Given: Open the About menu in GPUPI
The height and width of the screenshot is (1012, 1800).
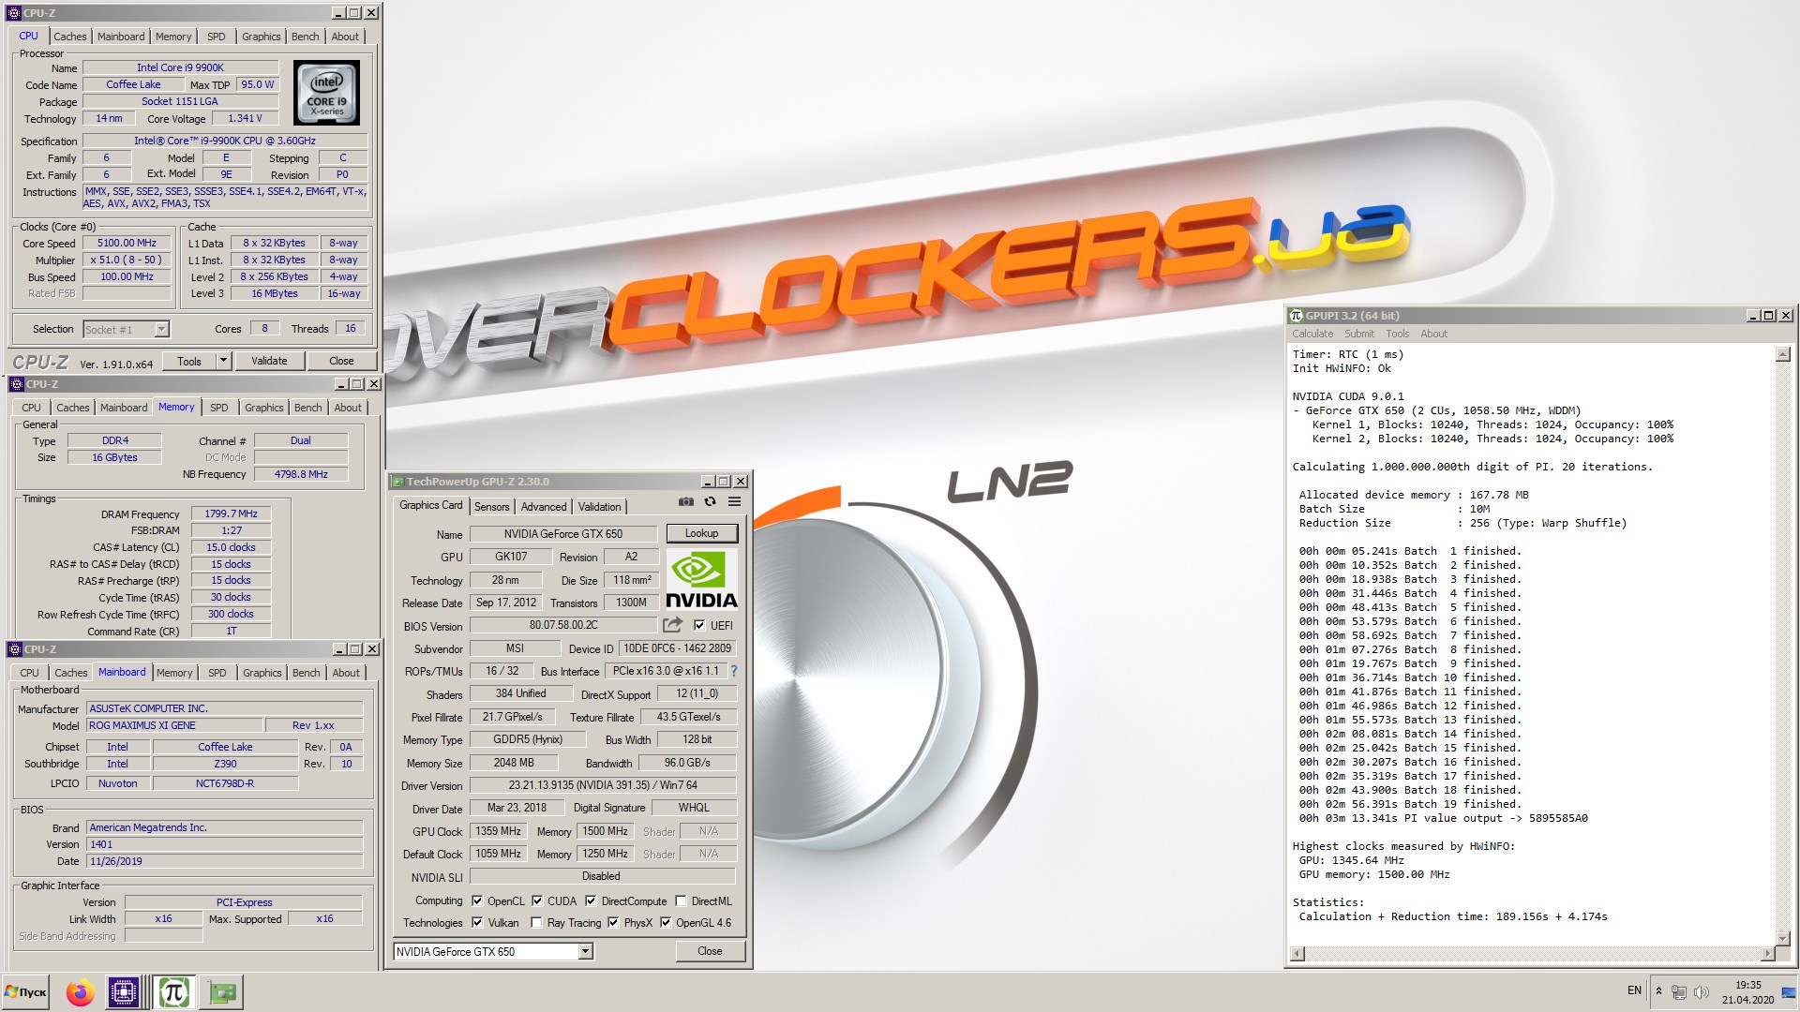Looking at the screenshot, I should [1433, 334].
